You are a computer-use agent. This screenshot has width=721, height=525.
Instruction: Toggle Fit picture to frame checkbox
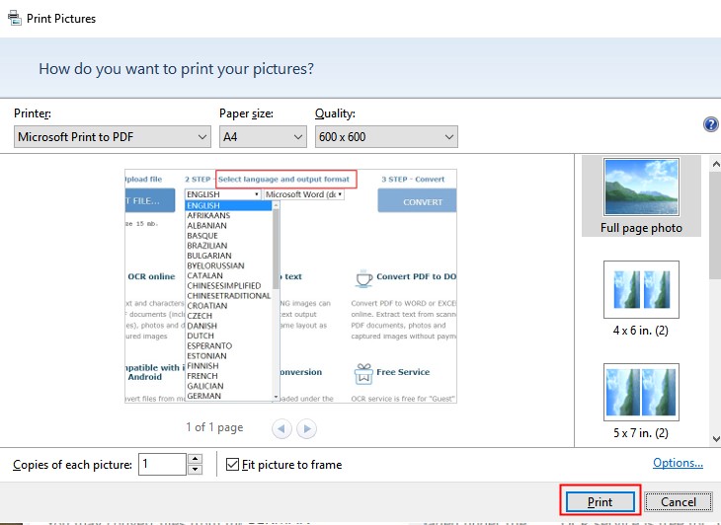[233, 464]
